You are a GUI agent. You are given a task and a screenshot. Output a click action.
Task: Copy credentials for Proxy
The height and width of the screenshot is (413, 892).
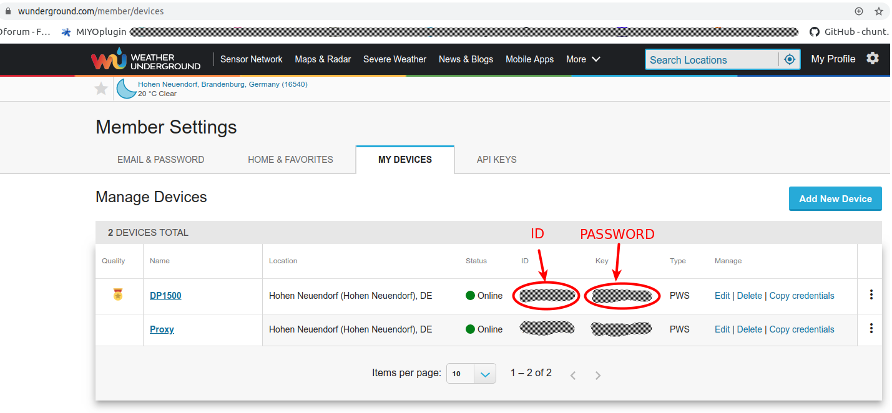click(x=801, y=329)
